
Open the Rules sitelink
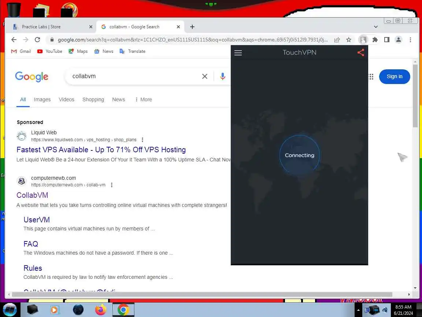[x=33, y=268]
